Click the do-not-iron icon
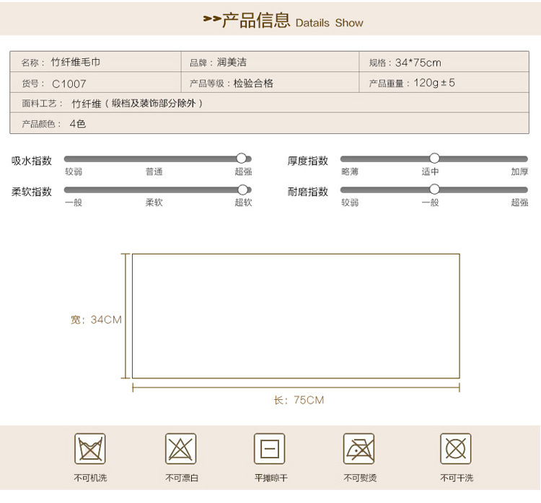 359,448
